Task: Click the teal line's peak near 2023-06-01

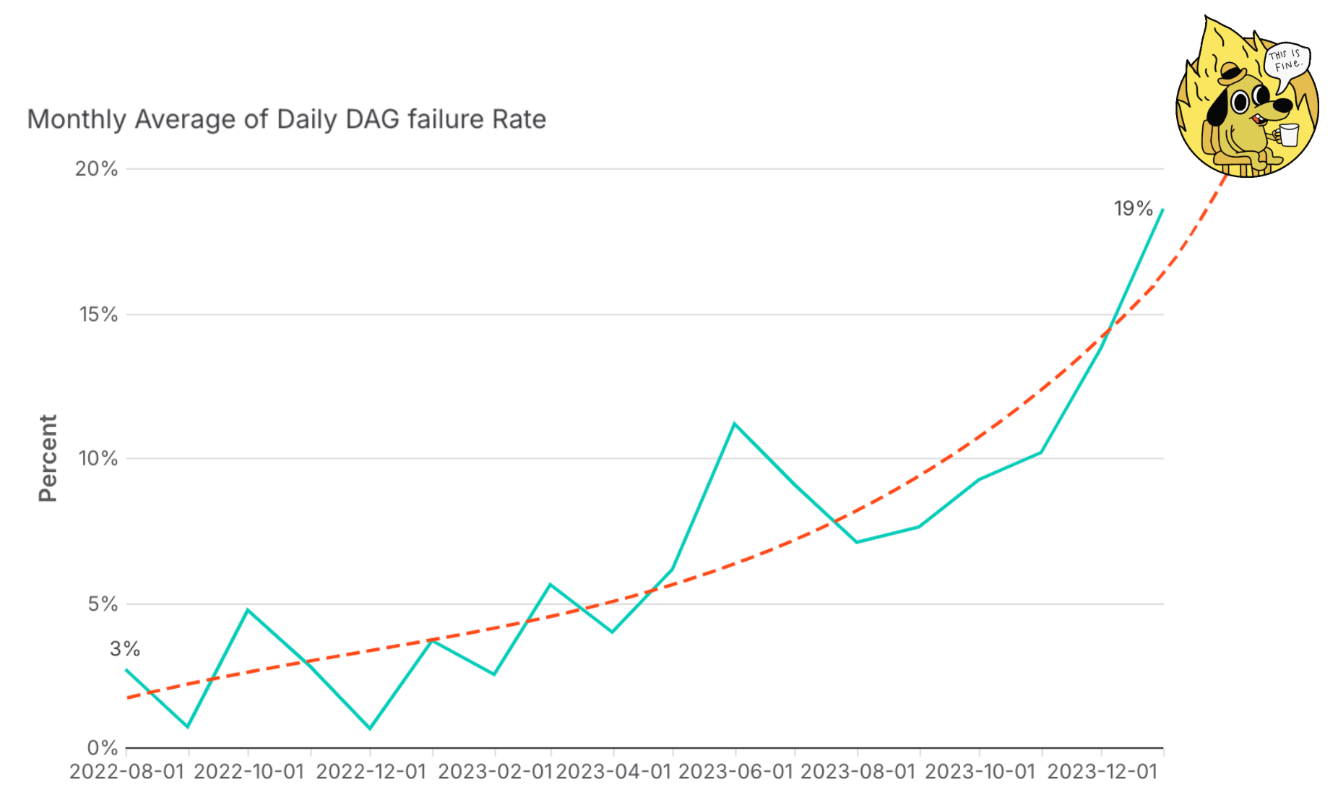Action: (x=734, y=424)
